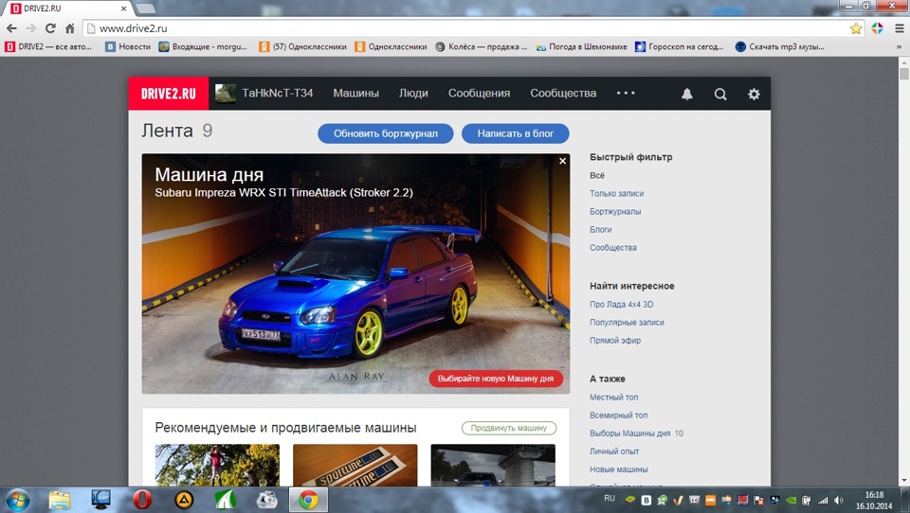Launch Opera browser from taskbar

[x=142, y=500]
